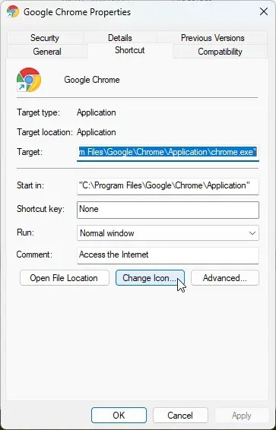Click the large Google Chrome shortcut icon

pyautogui.click(x=29, y=80)
